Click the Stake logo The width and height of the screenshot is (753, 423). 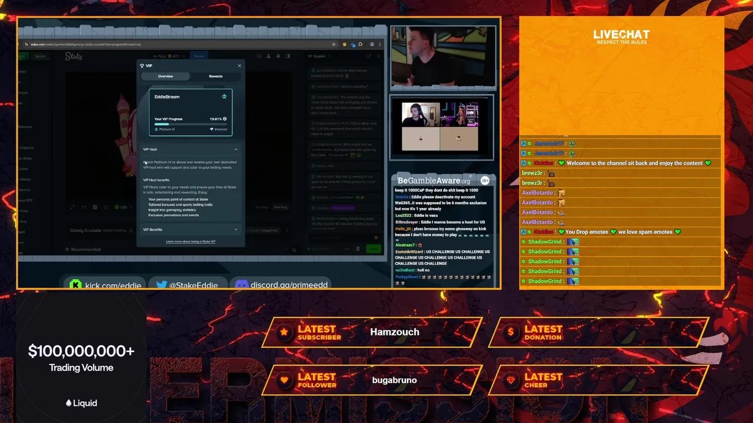pyautogui.click(x=74, y=56)
